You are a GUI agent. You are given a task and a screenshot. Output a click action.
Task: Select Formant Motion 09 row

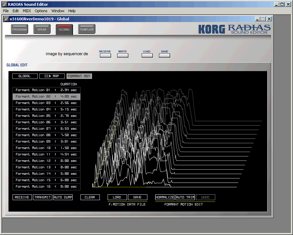[x=47, y=142]
